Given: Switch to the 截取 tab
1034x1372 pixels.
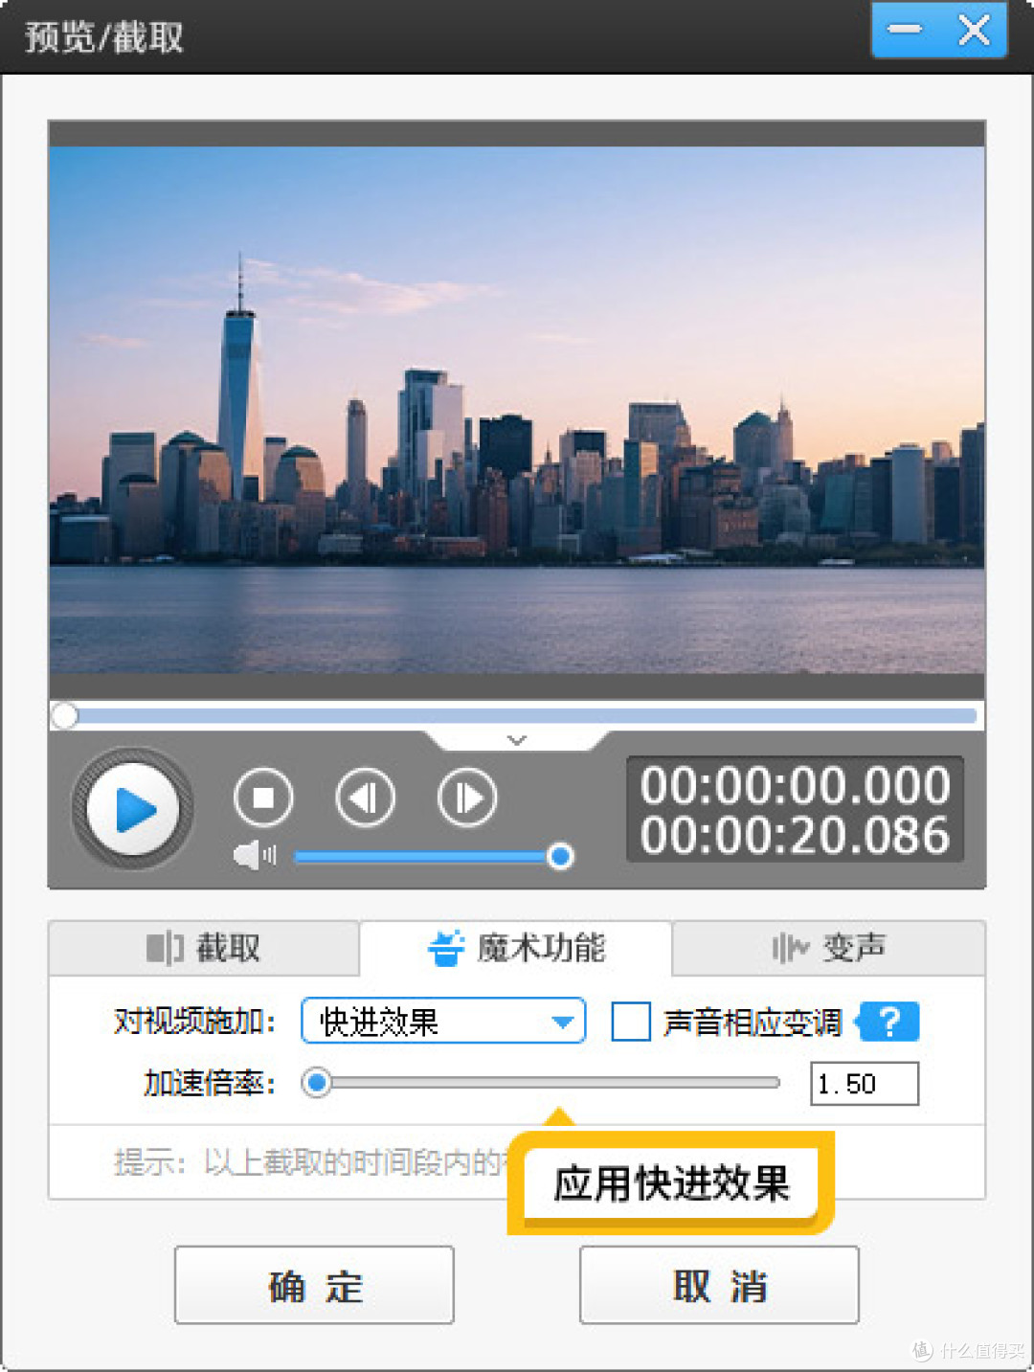Looking at the screenshot, I should [x=204, y=948].
